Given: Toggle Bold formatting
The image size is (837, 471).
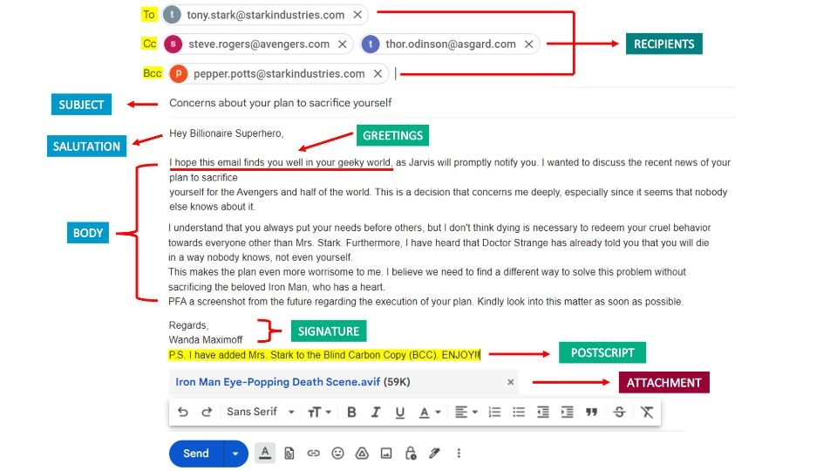Looking at the screenshot, I should pyautogui.click(x=351, y=413).
